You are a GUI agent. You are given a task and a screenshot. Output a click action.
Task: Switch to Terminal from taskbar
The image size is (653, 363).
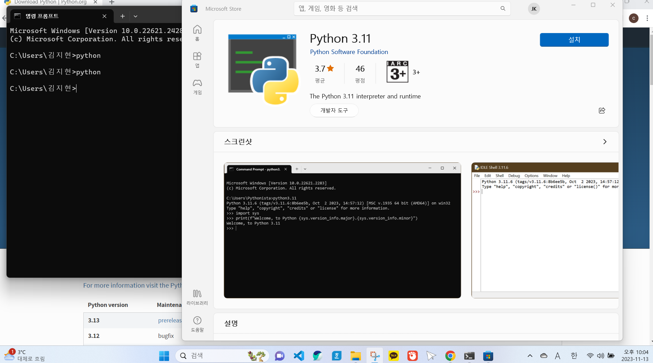coord(469,356)
